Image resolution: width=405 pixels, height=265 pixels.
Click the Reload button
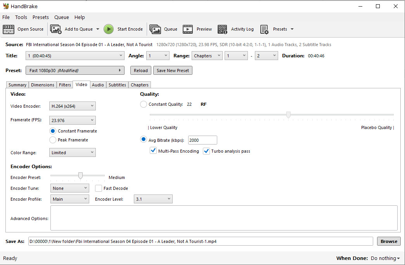(x=141, y=71)
